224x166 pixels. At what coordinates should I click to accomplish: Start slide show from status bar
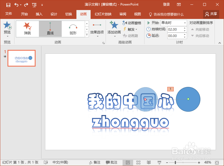pyautogui.click(x=159, y=163)
